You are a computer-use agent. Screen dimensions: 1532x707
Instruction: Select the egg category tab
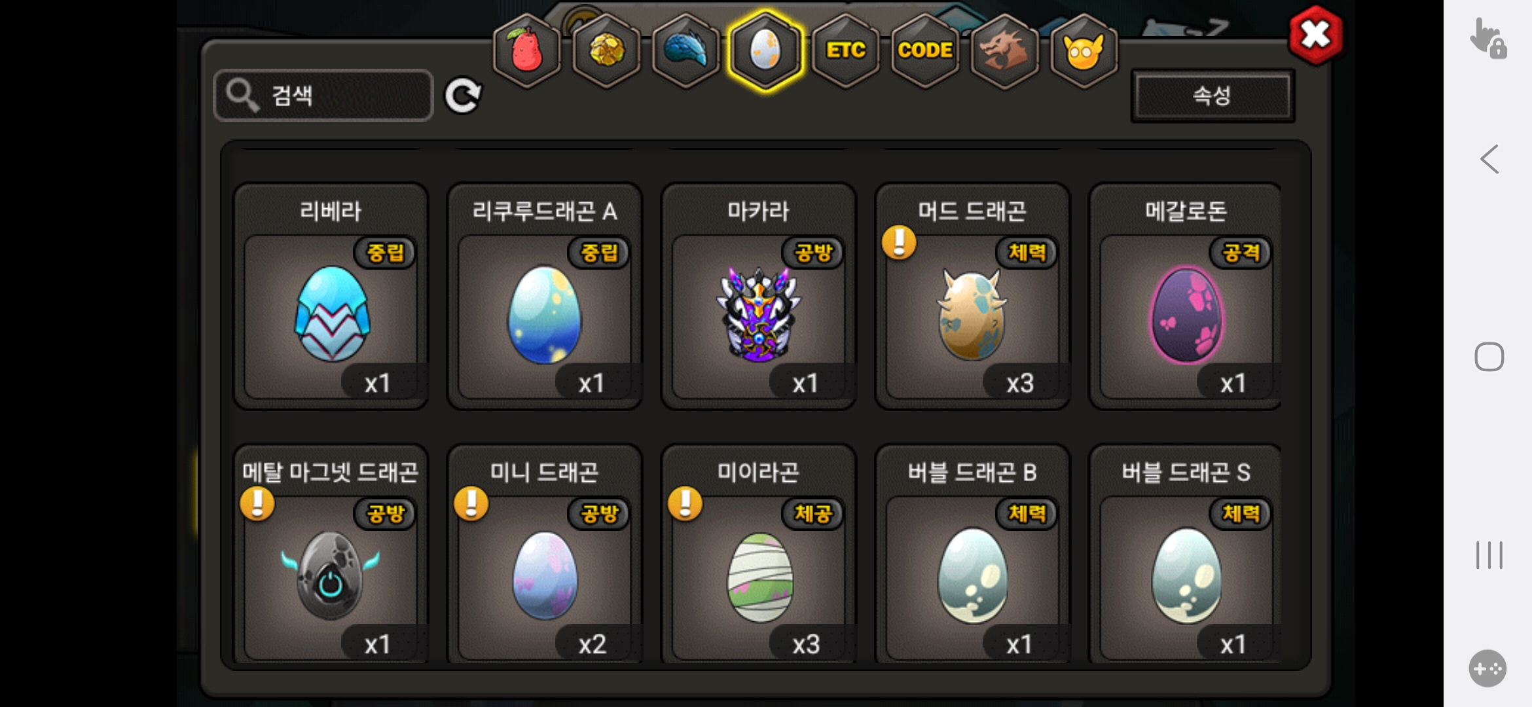pos(765,50)
